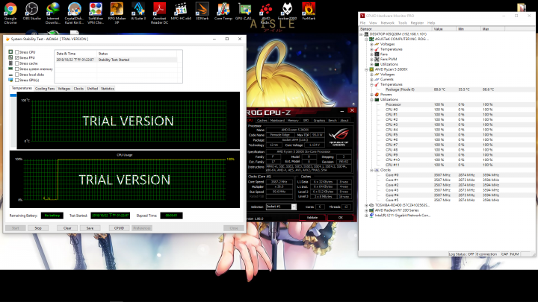Enable the Stress cache checkbox
538x302 pixels.
point(16,63)
